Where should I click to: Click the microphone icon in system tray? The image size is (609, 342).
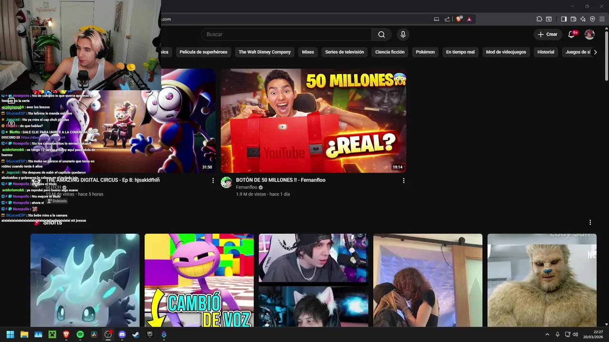[558, 334]
